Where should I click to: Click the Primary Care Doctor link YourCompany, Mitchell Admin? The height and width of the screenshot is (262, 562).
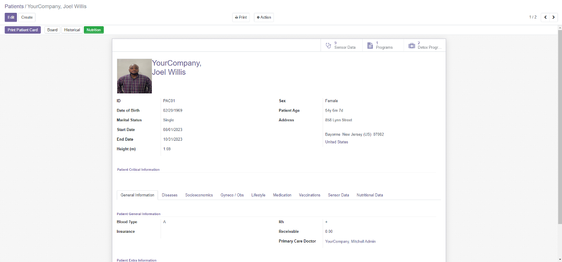point(350,242)
